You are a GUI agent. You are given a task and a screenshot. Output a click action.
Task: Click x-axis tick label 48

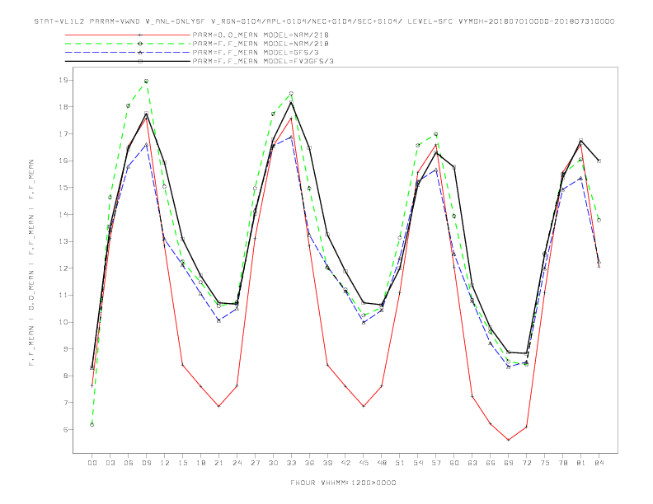click(382, 463)
